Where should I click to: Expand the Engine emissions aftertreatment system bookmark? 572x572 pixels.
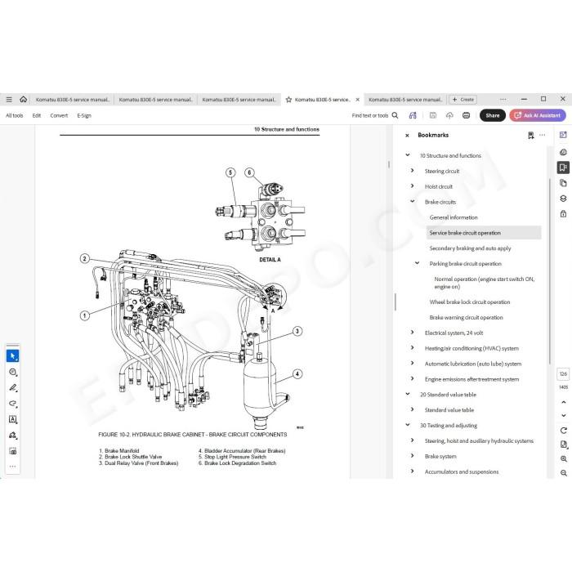[x=412, y=378]
